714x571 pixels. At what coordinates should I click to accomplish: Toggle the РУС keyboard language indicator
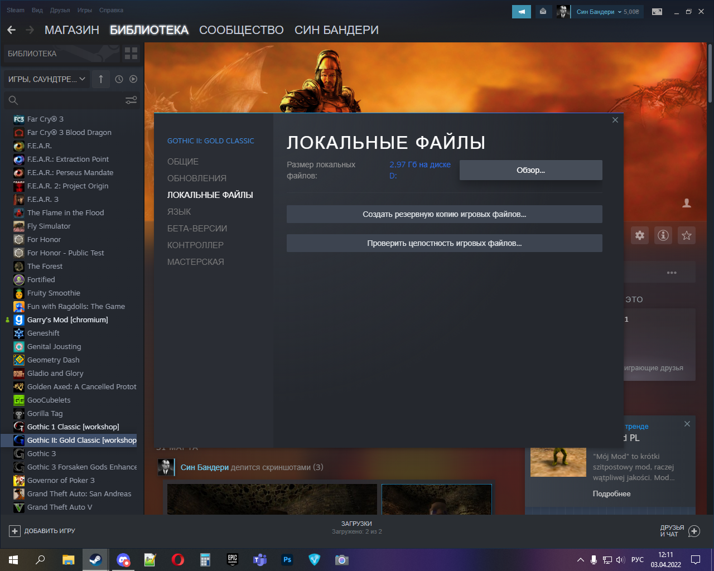point(638,560)
